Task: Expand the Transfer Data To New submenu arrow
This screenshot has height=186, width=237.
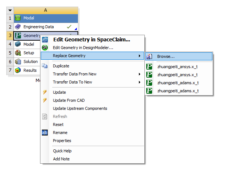Action: [140, 82]
